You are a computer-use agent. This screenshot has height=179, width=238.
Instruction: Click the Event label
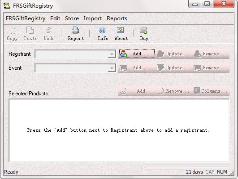click(15, 68)
